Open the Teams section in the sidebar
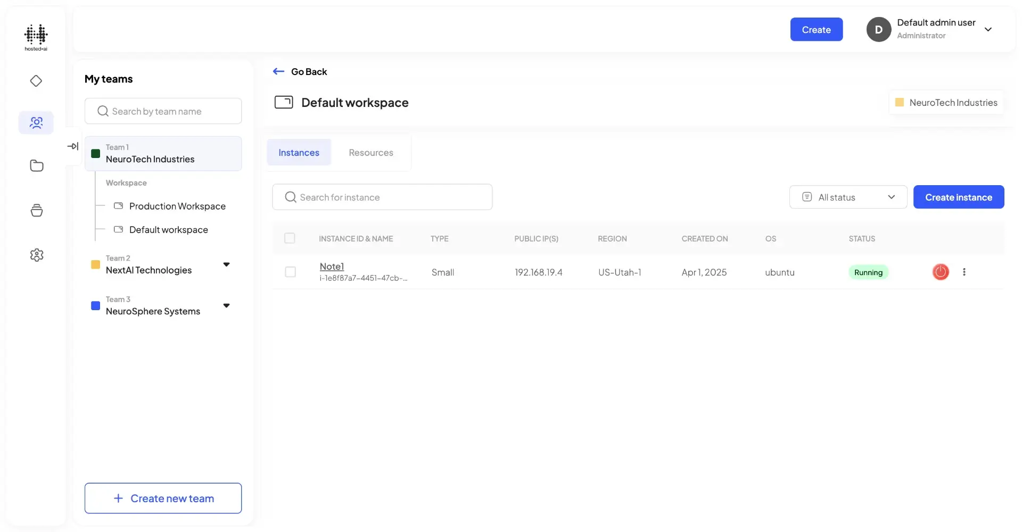The height and width of the screenshot is (532, 1022). pyautogui.click(x=36, y=122)
